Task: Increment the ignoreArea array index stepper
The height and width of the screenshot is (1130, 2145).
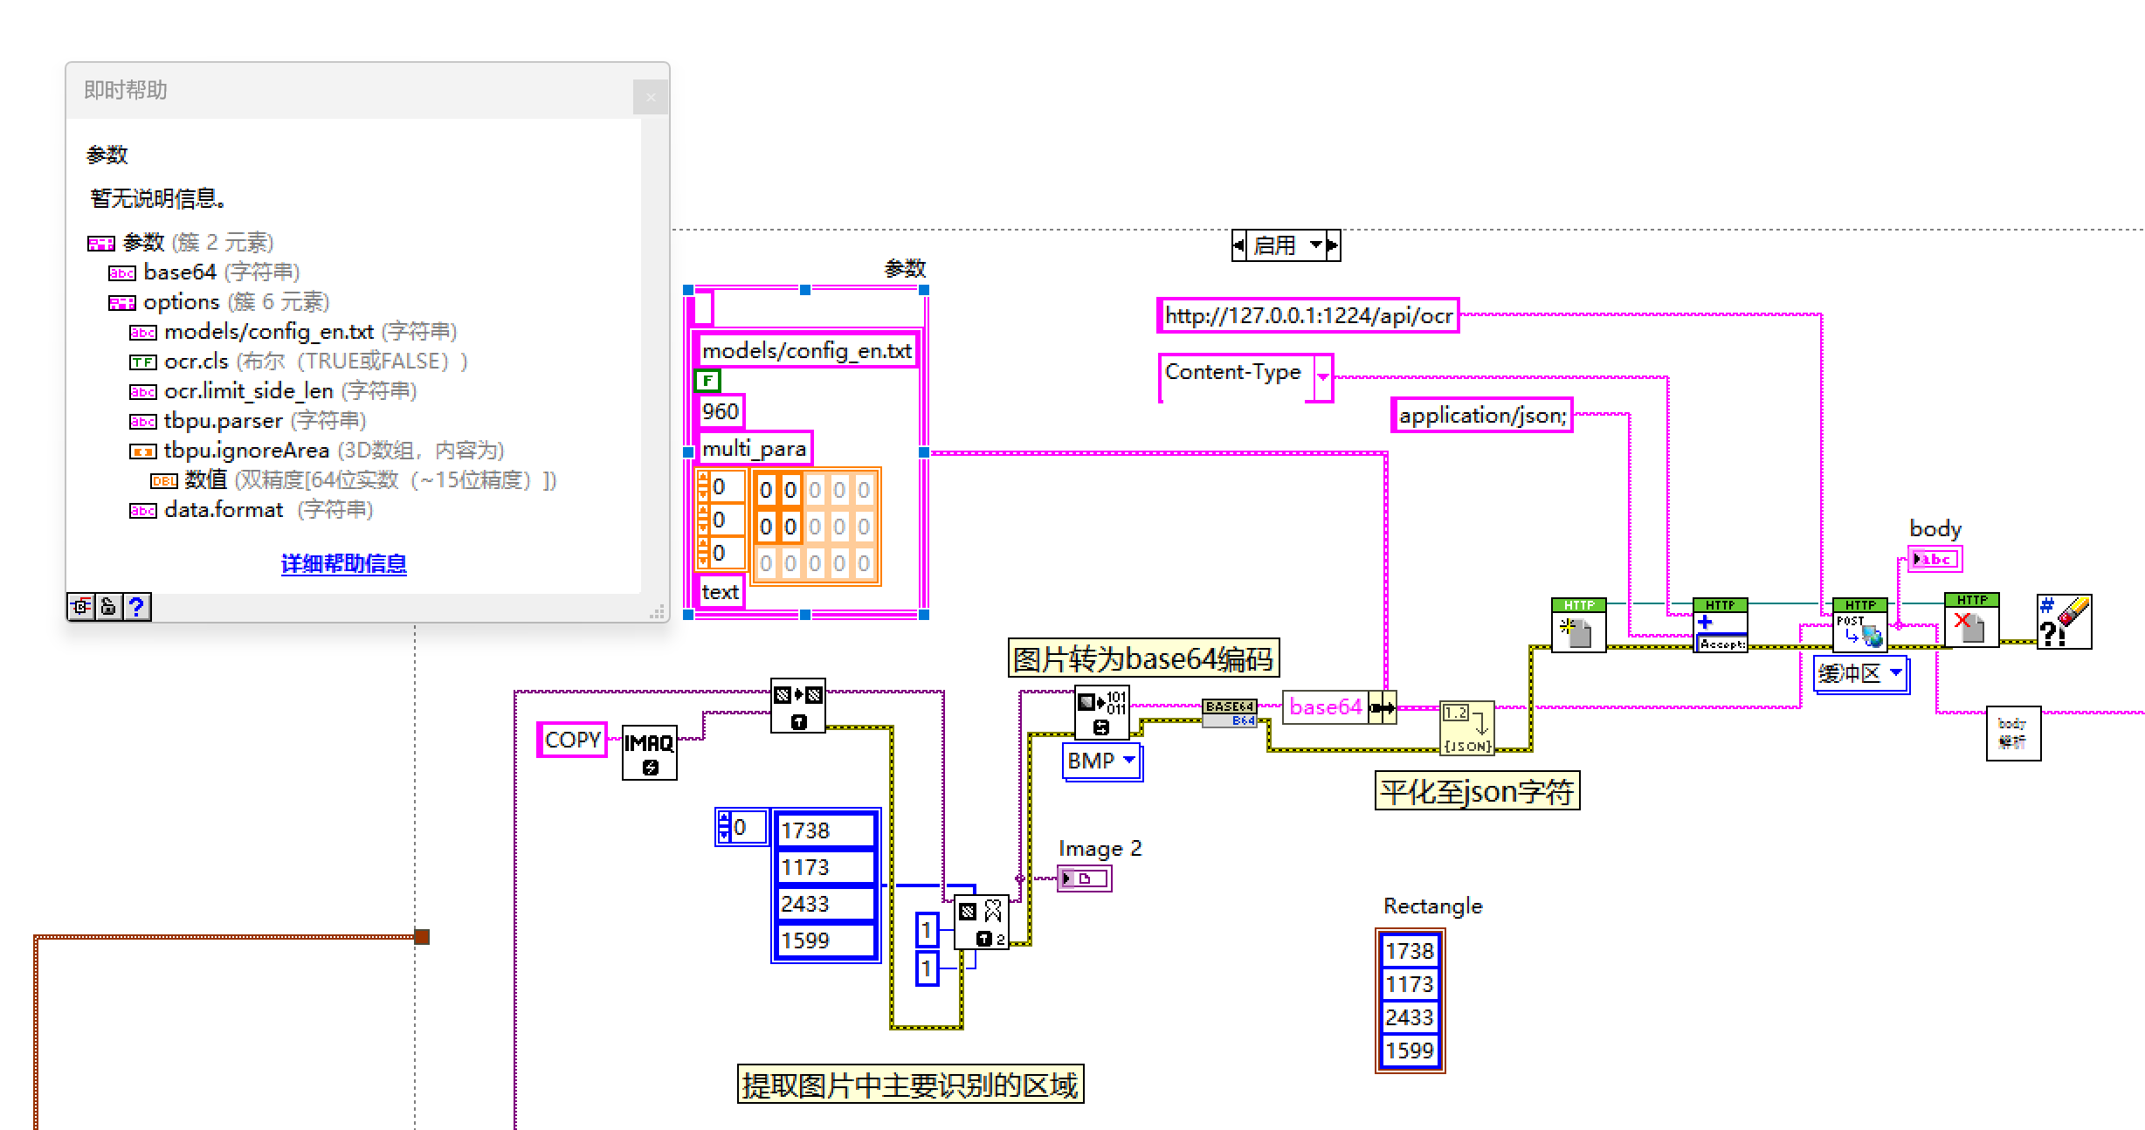Action: 702,478
